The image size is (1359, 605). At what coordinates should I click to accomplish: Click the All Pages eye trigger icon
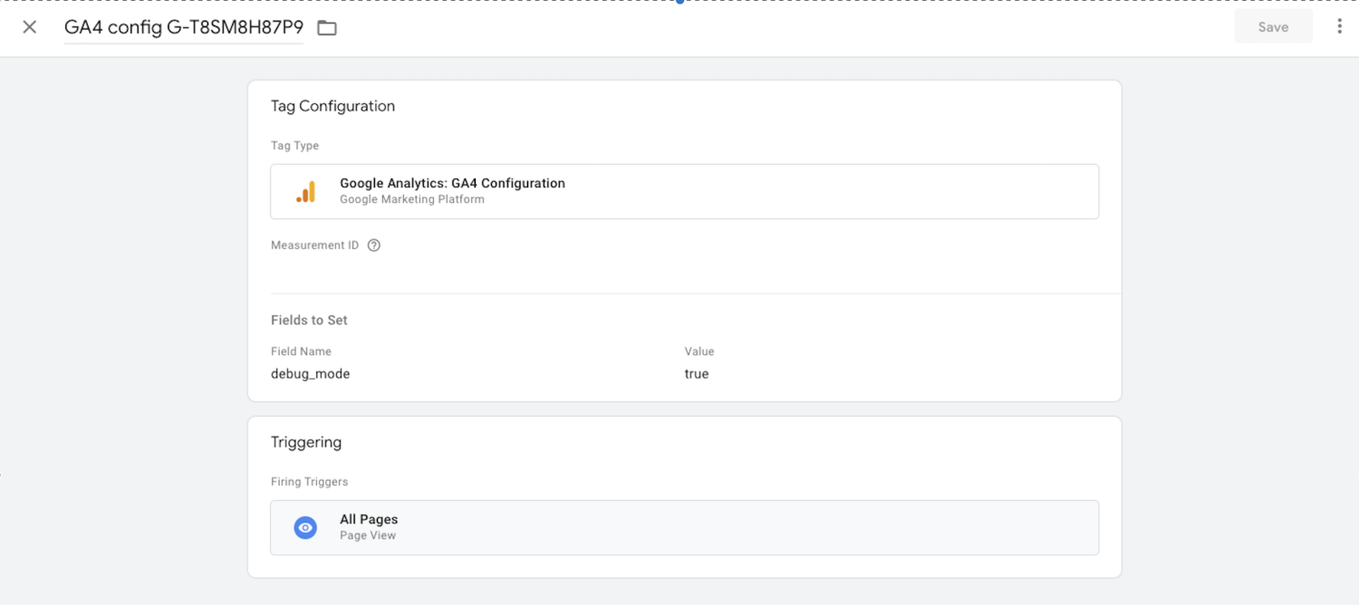tap(305, 527)
